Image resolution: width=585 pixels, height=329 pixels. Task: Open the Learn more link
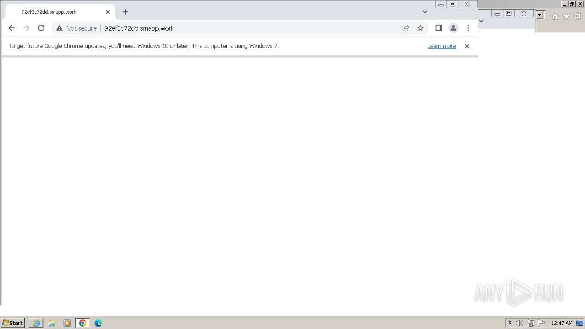click(x=441, y=46)
